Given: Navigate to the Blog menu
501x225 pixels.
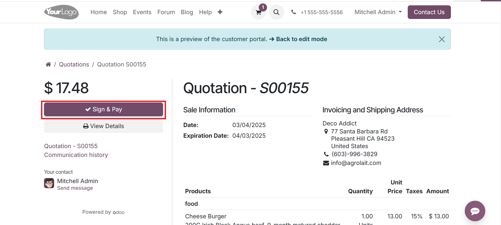Looking at the screenshot, I should coord(187,12).
